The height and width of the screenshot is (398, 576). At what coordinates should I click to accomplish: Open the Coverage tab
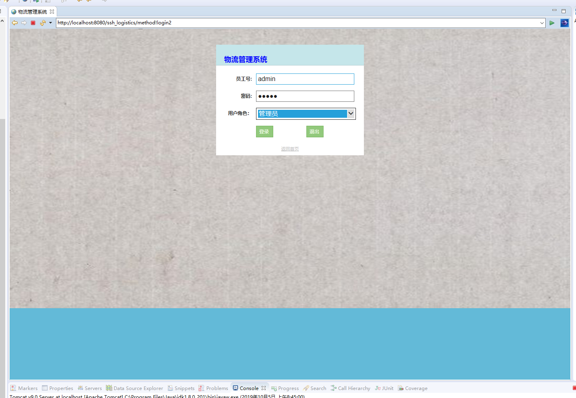(x=413, y=388)
